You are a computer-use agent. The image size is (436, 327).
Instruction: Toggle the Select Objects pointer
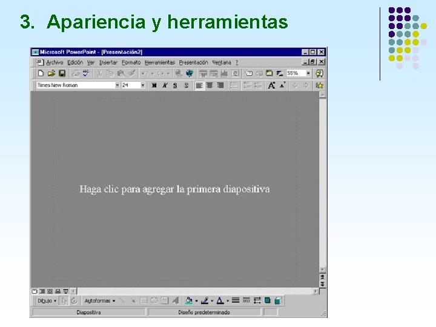(64, 300)
